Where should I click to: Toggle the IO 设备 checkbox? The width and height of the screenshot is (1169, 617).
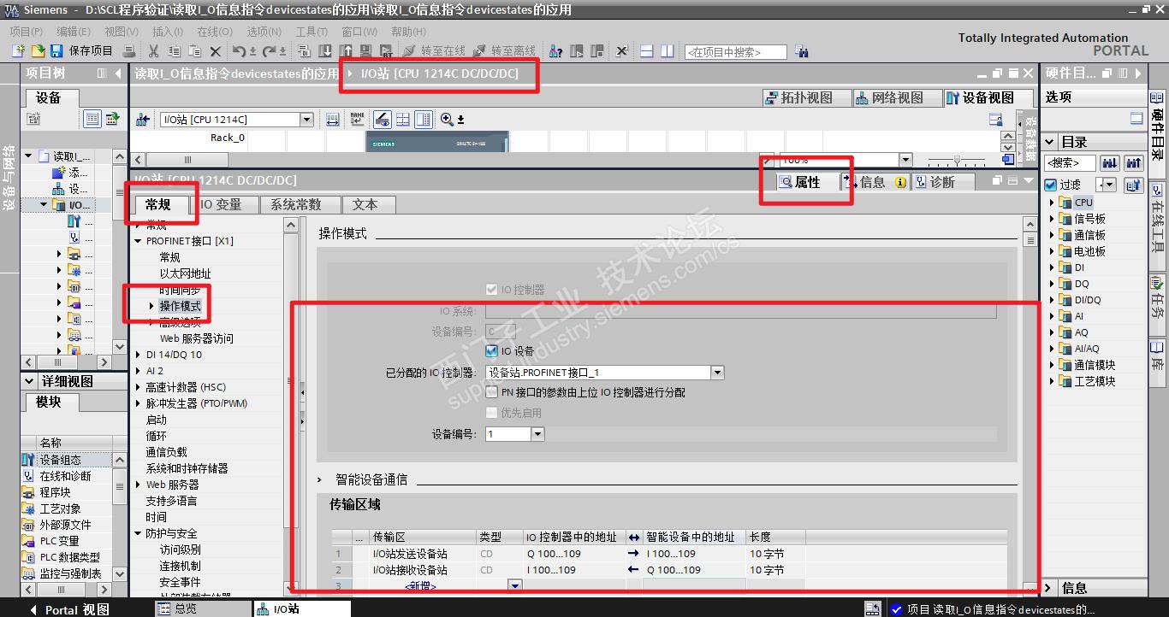coord(491,351)
